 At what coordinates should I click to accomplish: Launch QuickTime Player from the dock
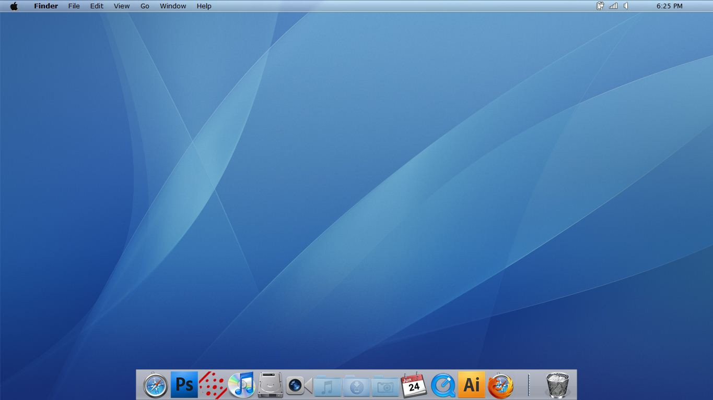click(443, 385)
